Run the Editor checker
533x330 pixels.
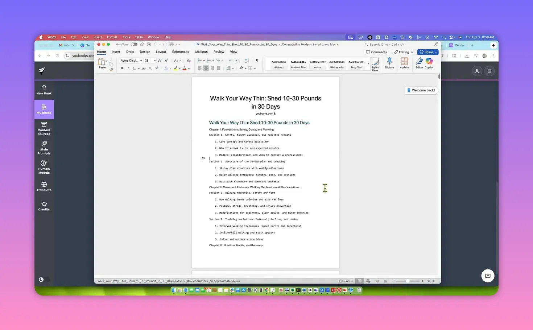[419, 63]
